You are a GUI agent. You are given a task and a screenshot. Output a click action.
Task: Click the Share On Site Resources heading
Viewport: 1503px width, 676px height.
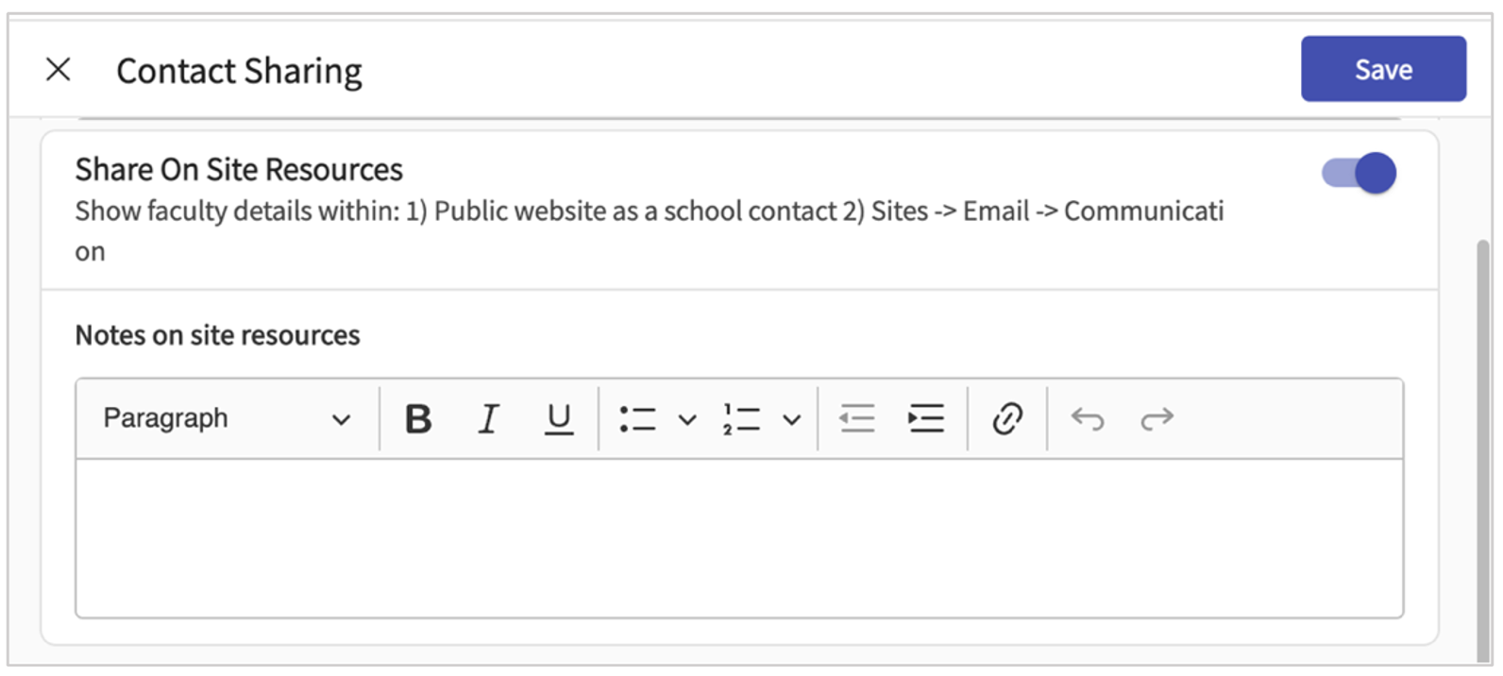(239, 170)
